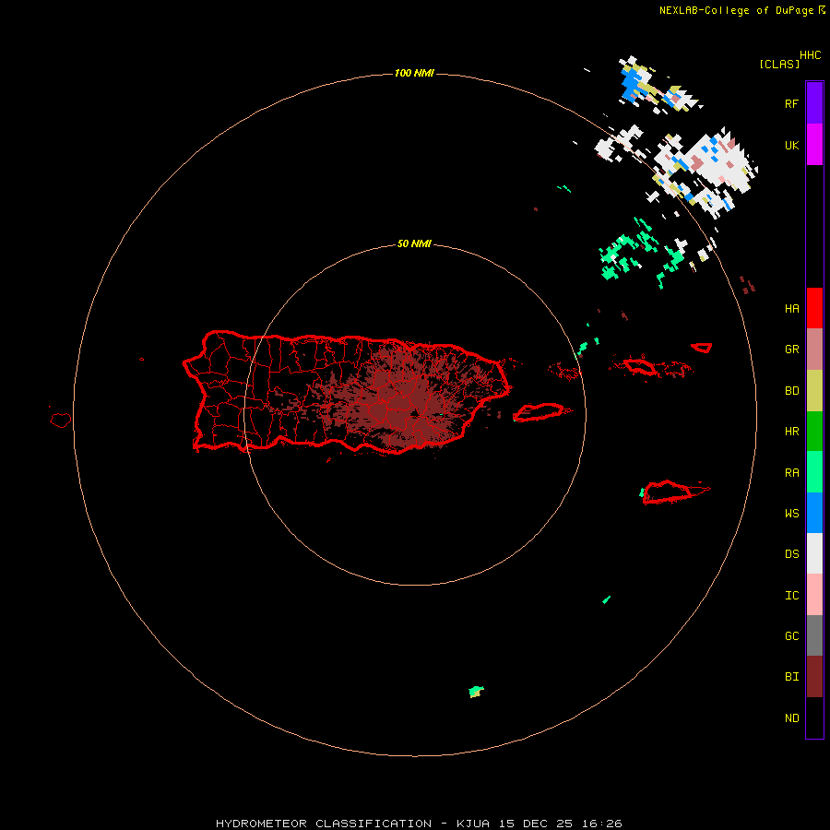Click the "ND" legend label
The image size is (830, 830).
tap(792, 718)
